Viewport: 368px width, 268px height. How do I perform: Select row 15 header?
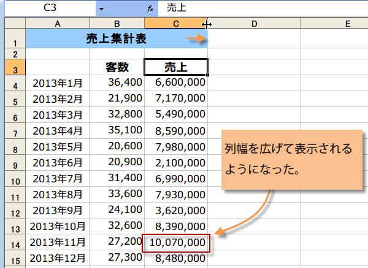click(x=15, y=258)
